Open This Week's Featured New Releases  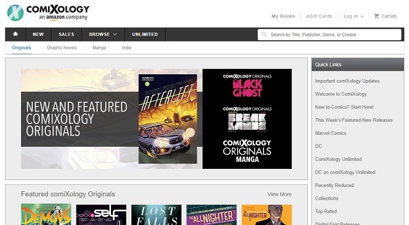click(x=353, y=120)
